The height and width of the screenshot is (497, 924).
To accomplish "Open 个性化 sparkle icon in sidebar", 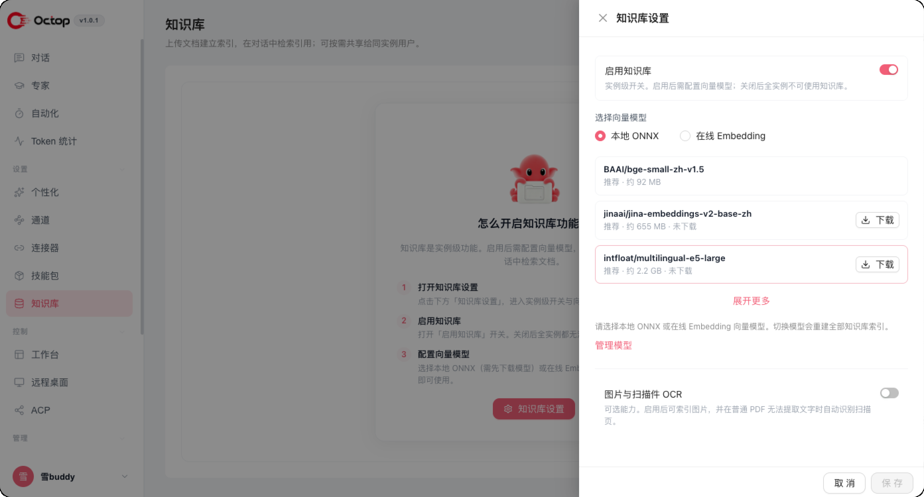I will point(19,192).
